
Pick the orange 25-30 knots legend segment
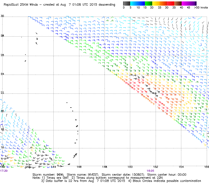(x=163, y=3)
